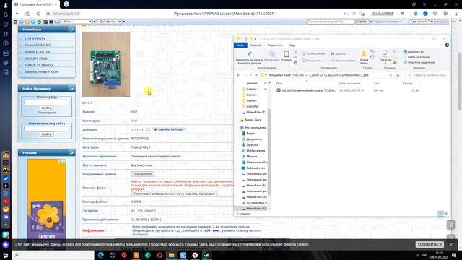Image resolution: width=462 pixels, height=260 pixels.
Task: Open the LCD DVD&TV link
Action: pyautogui.click(x=35, y=38)
